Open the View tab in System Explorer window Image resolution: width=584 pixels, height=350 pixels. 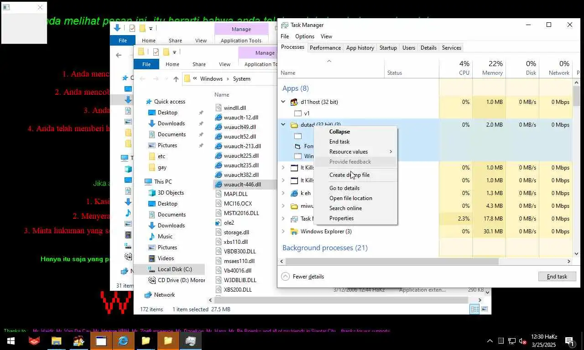click(x=224, y=64)
